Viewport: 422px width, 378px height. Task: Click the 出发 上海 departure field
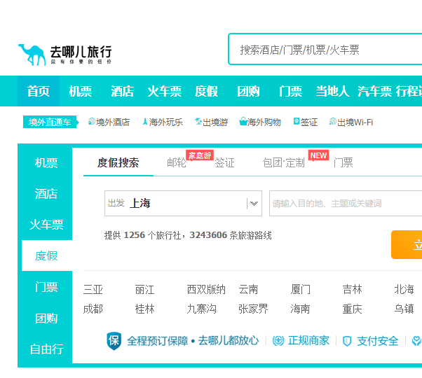[x=183, y=204]
